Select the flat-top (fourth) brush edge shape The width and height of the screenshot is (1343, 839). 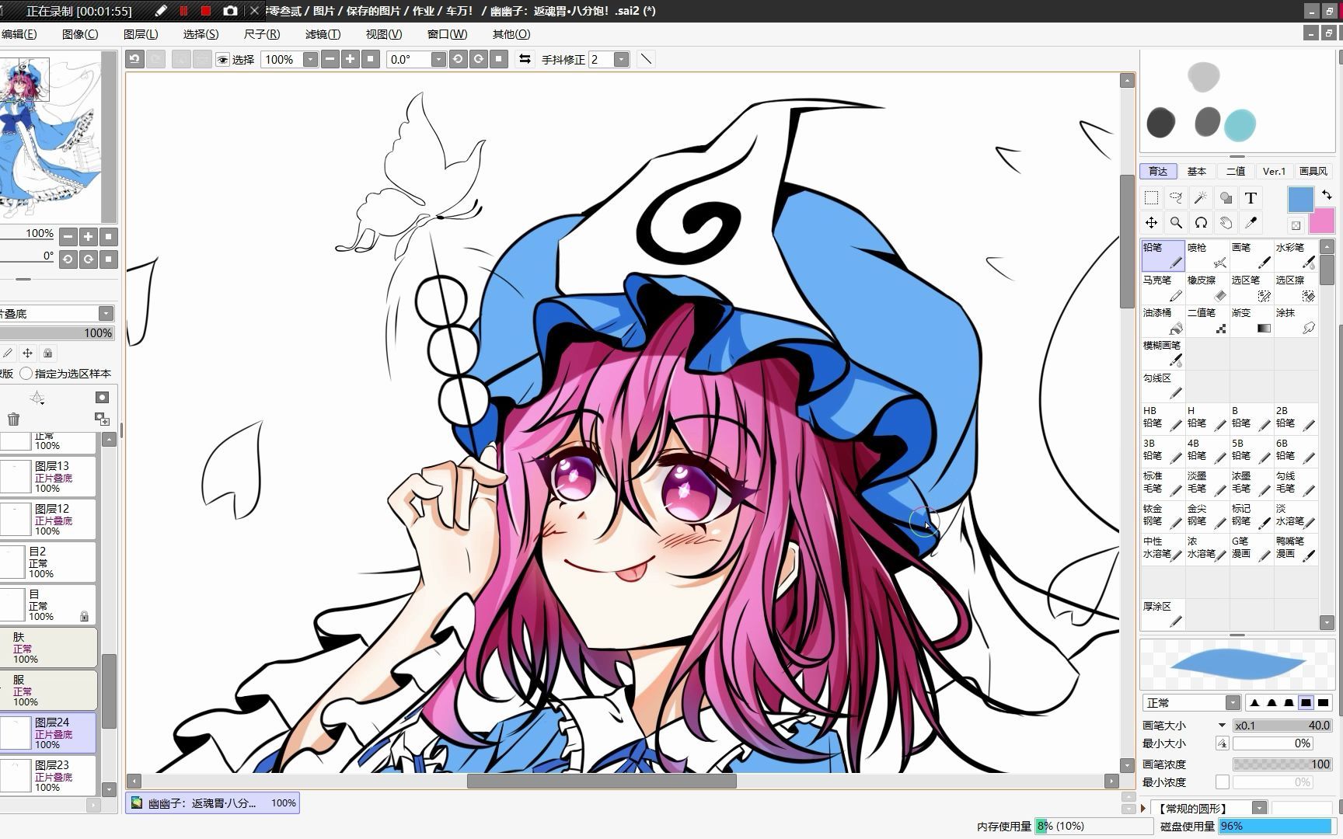pyautogui.click(x=1306, y=703)
